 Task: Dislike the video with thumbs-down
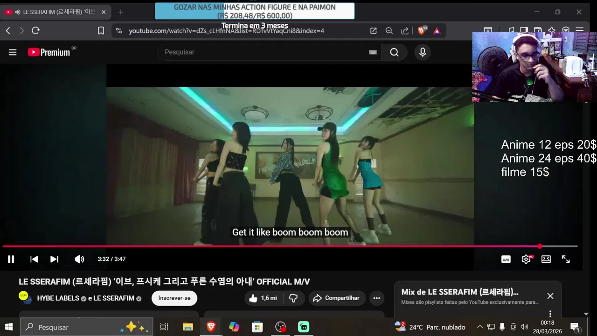(x=293, y=298)
